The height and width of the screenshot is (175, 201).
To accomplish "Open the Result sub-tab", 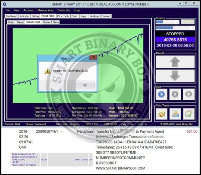I will point(20,22).
